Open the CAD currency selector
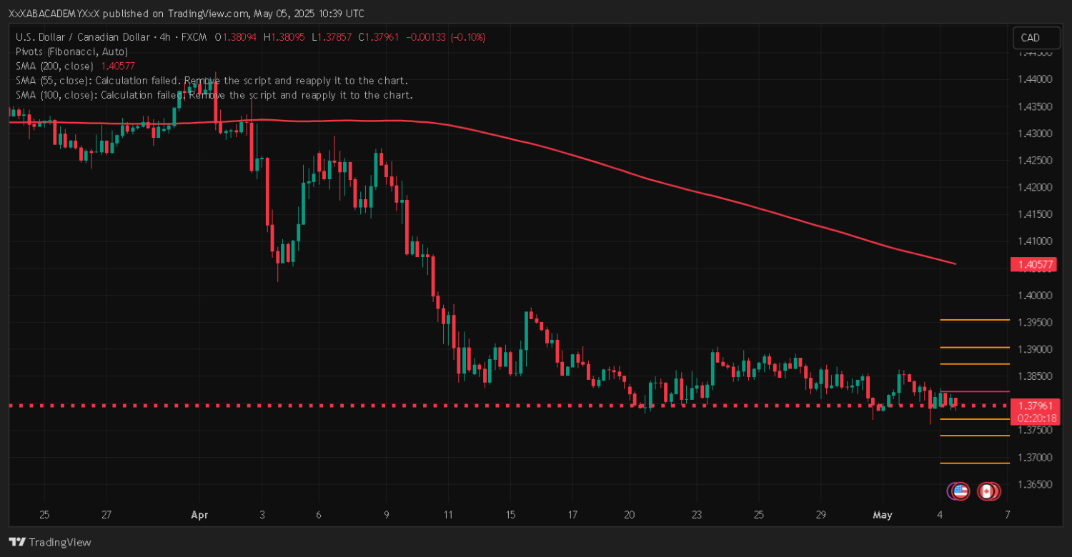Image resolution: width=1072 pixels, height=557 pixels. pos(1030,38)
